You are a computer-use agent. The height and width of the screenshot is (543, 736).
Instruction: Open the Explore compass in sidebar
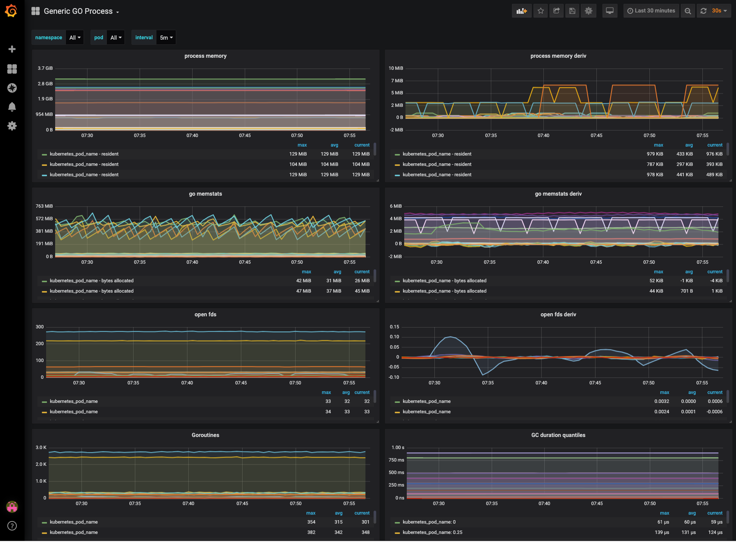click(x=12, y=88)
